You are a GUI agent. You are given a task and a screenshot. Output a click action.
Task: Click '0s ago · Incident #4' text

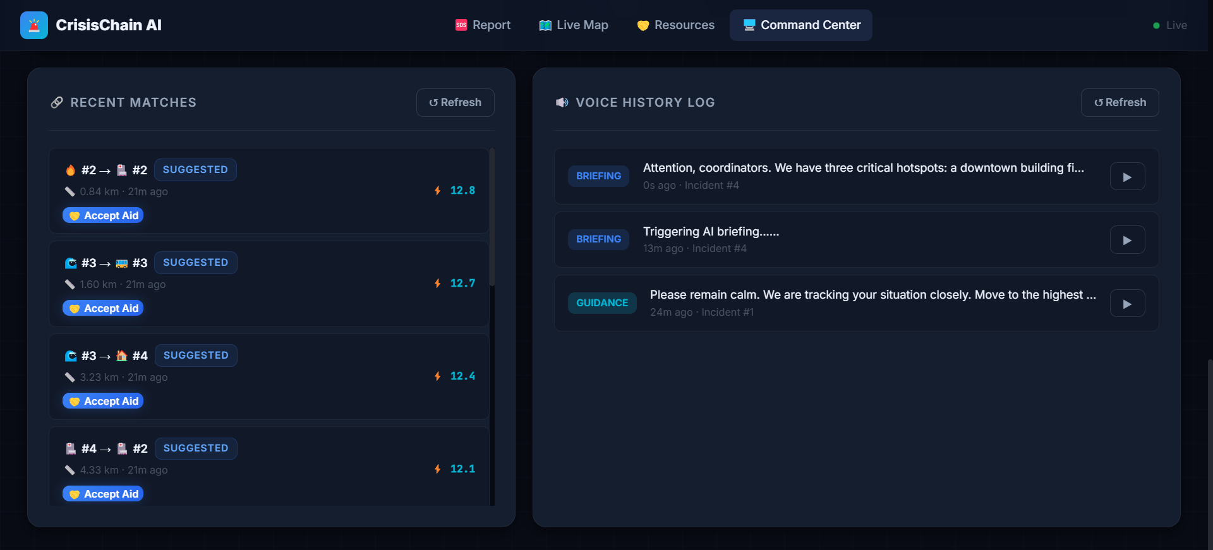(691, 186)
